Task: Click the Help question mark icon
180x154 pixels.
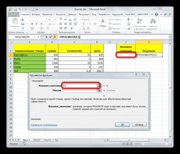Action: click(157, 14)
